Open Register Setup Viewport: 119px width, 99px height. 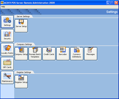coord(21,82)
